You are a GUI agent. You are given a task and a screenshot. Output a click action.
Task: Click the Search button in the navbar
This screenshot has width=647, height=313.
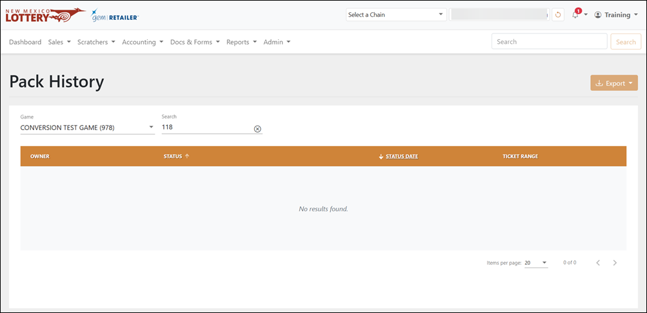point(626,42)
